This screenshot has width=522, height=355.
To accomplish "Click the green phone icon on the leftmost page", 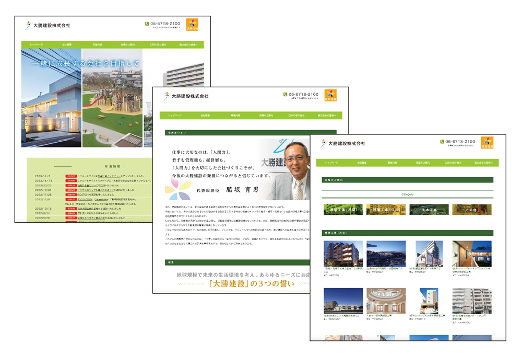I will [147, 24].
